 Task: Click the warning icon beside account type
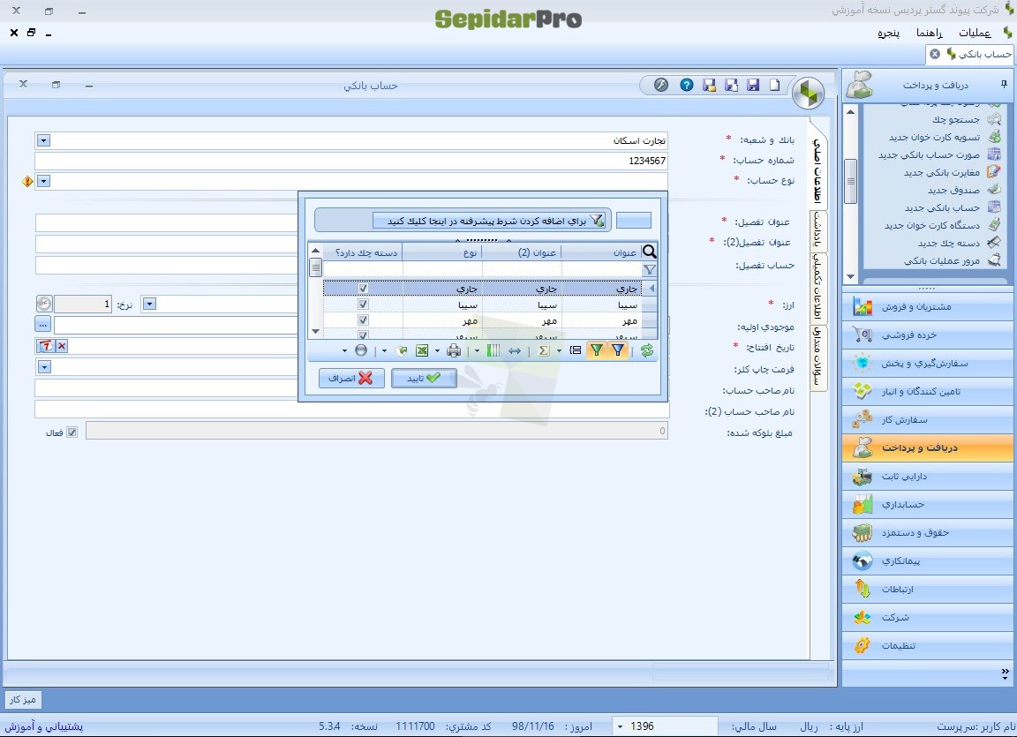[27, 182]
